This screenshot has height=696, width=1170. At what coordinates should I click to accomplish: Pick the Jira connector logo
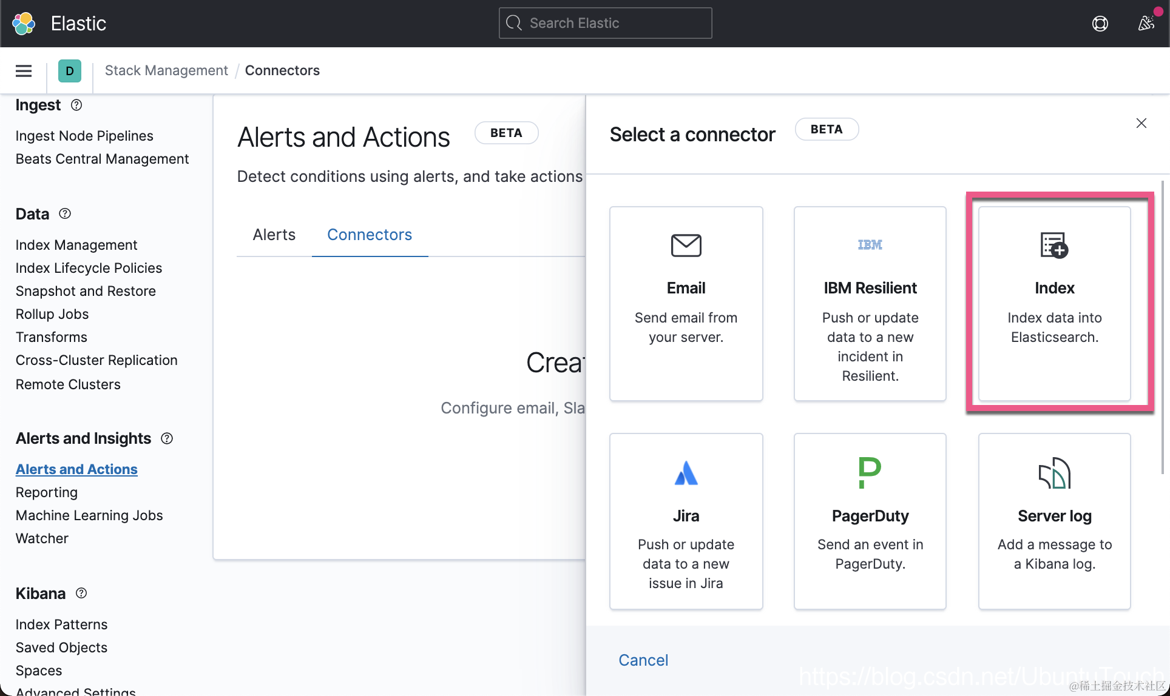[686, 473]
